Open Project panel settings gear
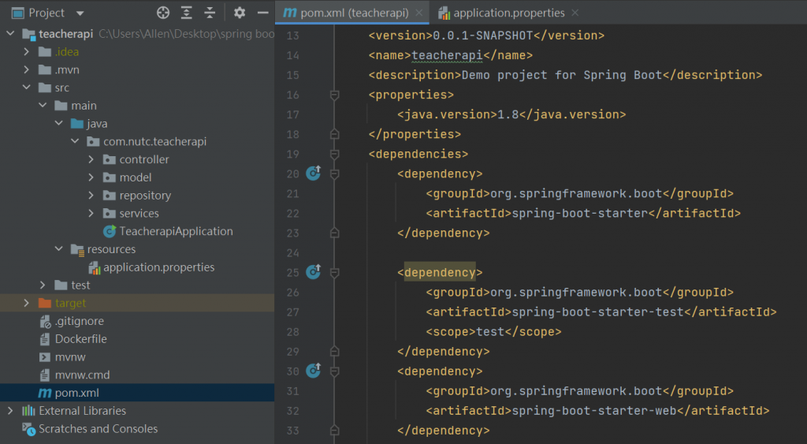 (240, 13)
